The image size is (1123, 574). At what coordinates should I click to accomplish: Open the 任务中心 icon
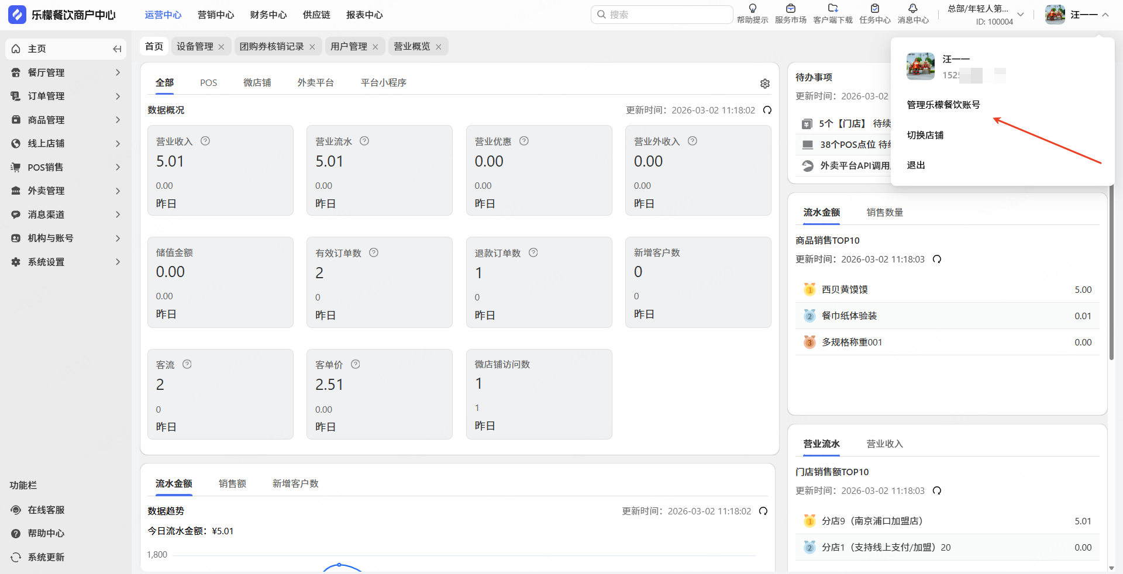[x=874, y=9]
